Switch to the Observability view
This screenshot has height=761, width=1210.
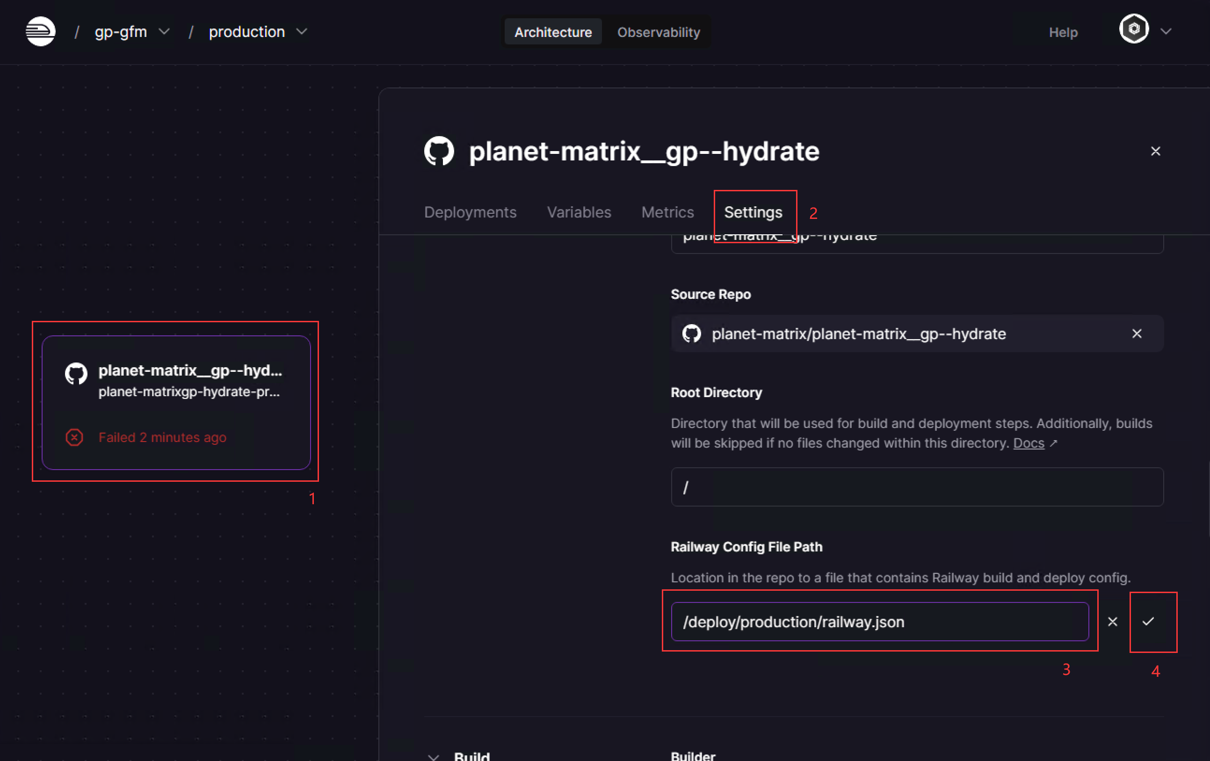click(658, 32)
